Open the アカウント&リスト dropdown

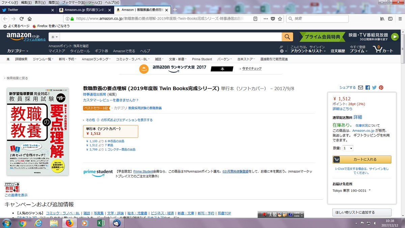point(308,51)
